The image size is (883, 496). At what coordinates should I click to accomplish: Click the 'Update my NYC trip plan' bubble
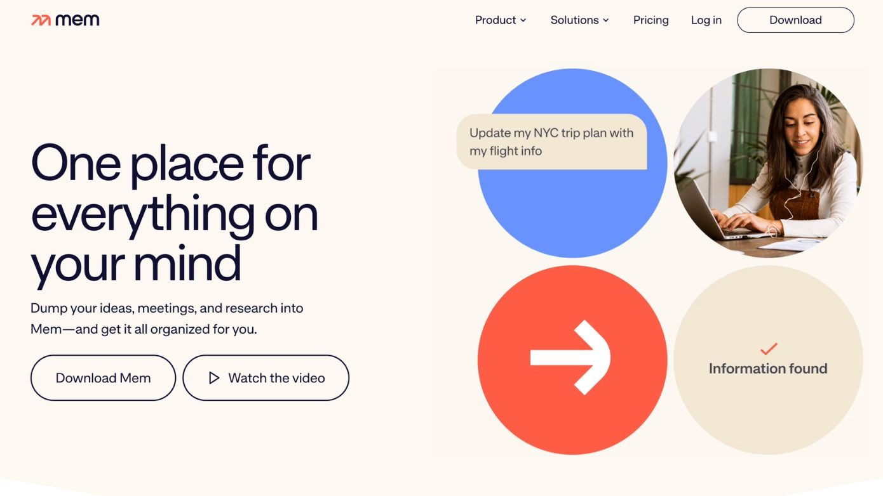point(551,142)
